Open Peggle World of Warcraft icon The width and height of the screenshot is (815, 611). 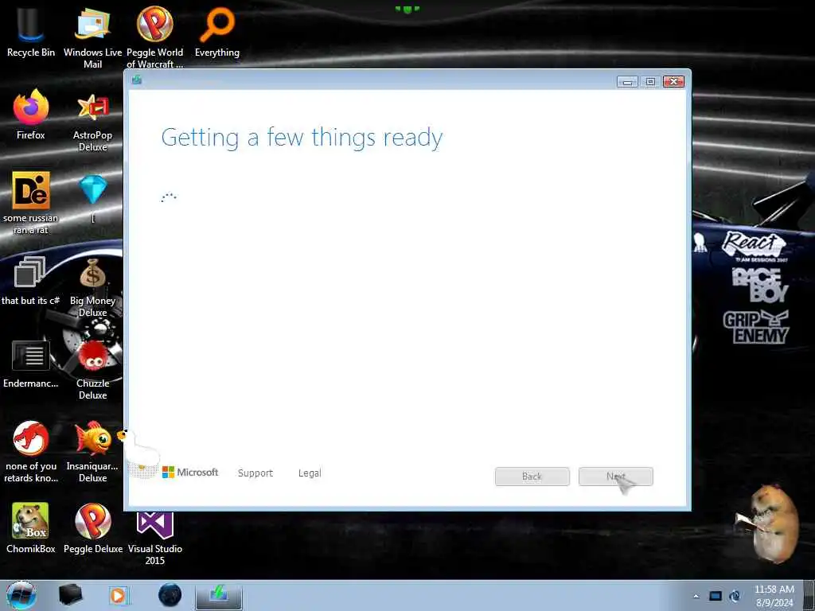(155, 37)
